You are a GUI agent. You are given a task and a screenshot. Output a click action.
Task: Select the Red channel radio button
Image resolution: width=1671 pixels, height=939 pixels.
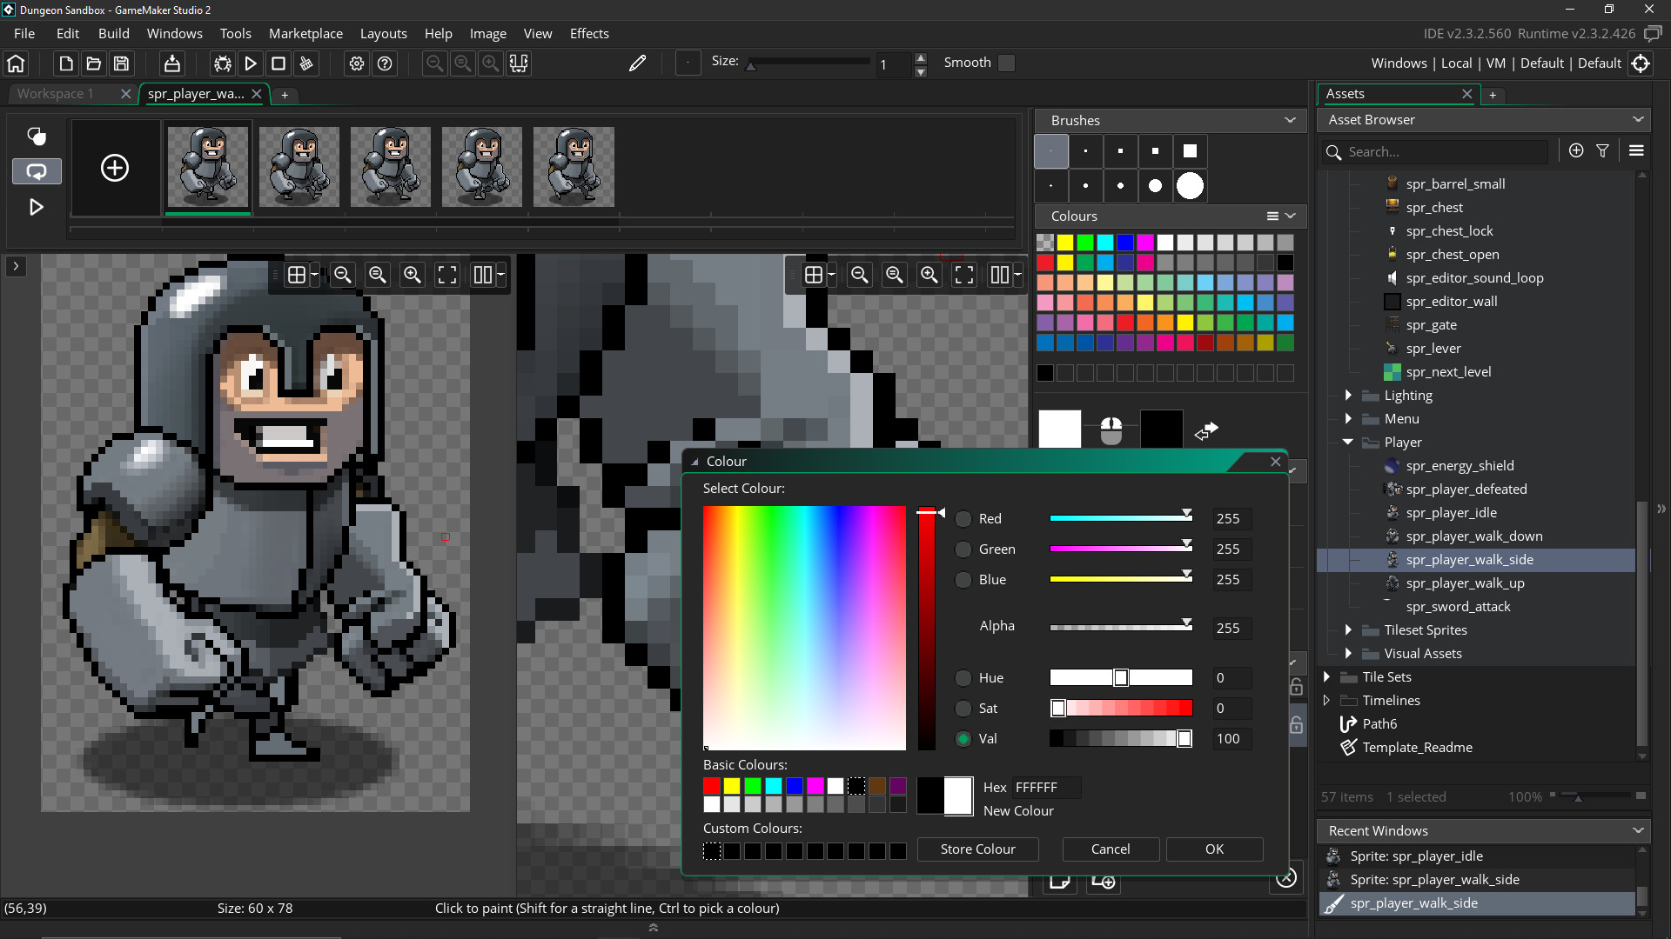click(963, 518)
